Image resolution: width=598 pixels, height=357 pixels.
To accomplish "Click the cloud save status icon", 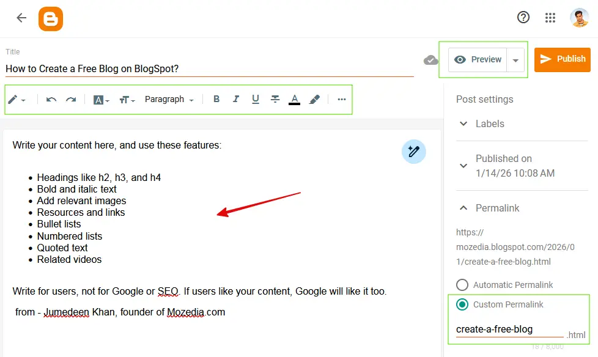I will coord(431,60).
